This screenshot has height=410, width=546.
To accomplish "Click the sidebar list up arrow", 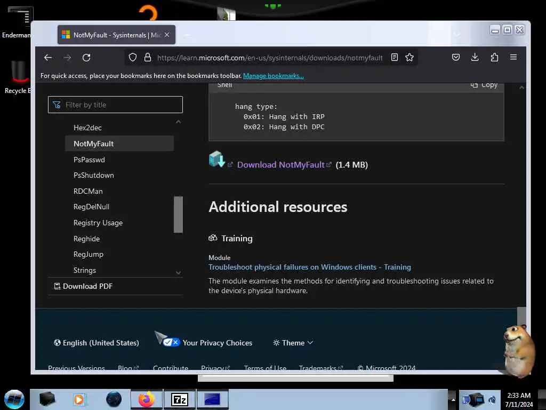I will (x=178, y=122).
